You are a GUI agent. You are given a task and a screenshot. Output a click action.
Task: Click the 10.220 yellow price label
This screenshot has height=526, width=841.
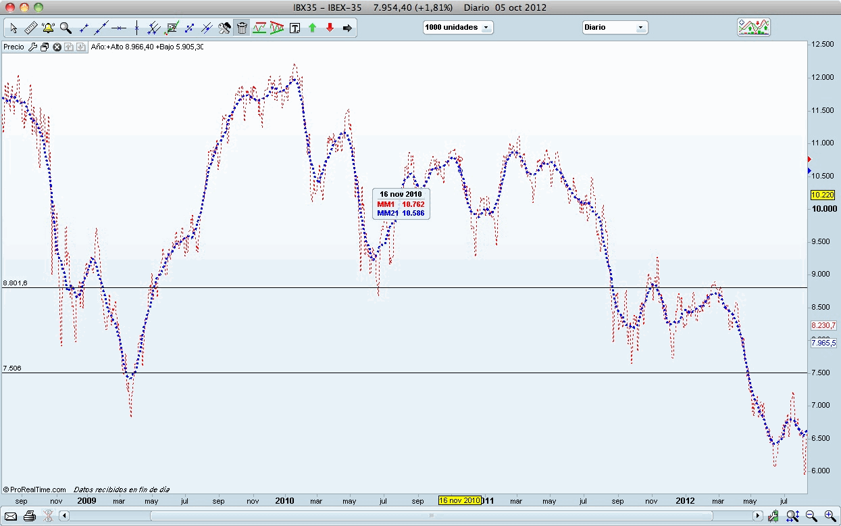coord(823,195)
